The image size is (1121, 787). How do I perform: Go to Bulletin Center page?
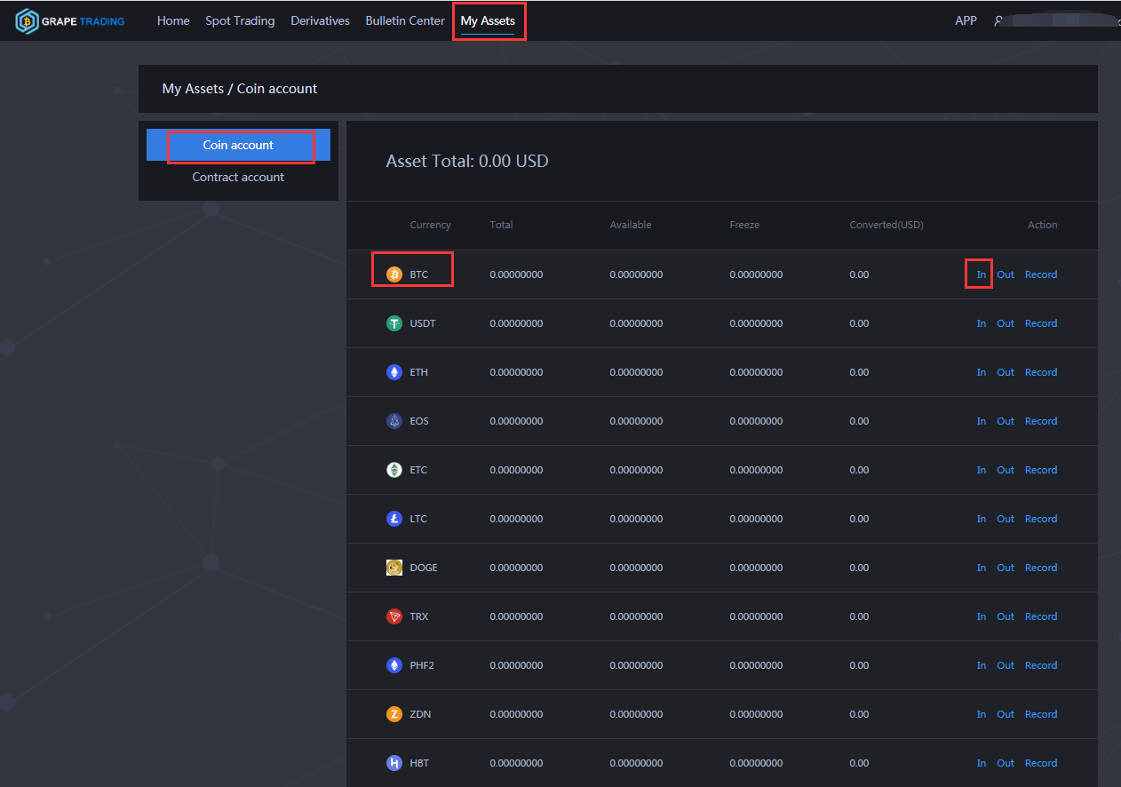[405, 20]
